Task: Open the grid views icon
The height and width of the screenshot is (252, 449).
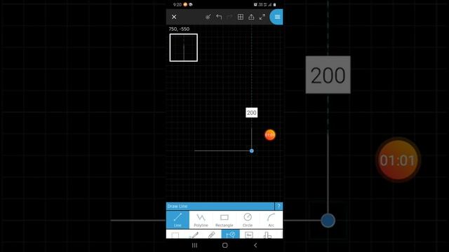Action: (241, 17)
